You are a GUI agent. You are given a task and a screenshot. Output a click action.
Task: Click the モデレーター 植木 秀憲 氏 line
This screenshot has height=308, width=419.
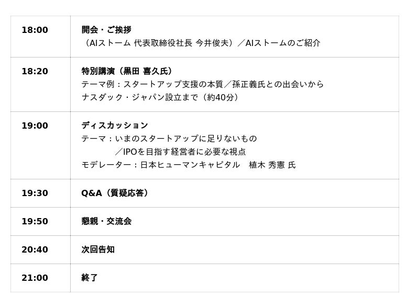(x=189, y=165)
